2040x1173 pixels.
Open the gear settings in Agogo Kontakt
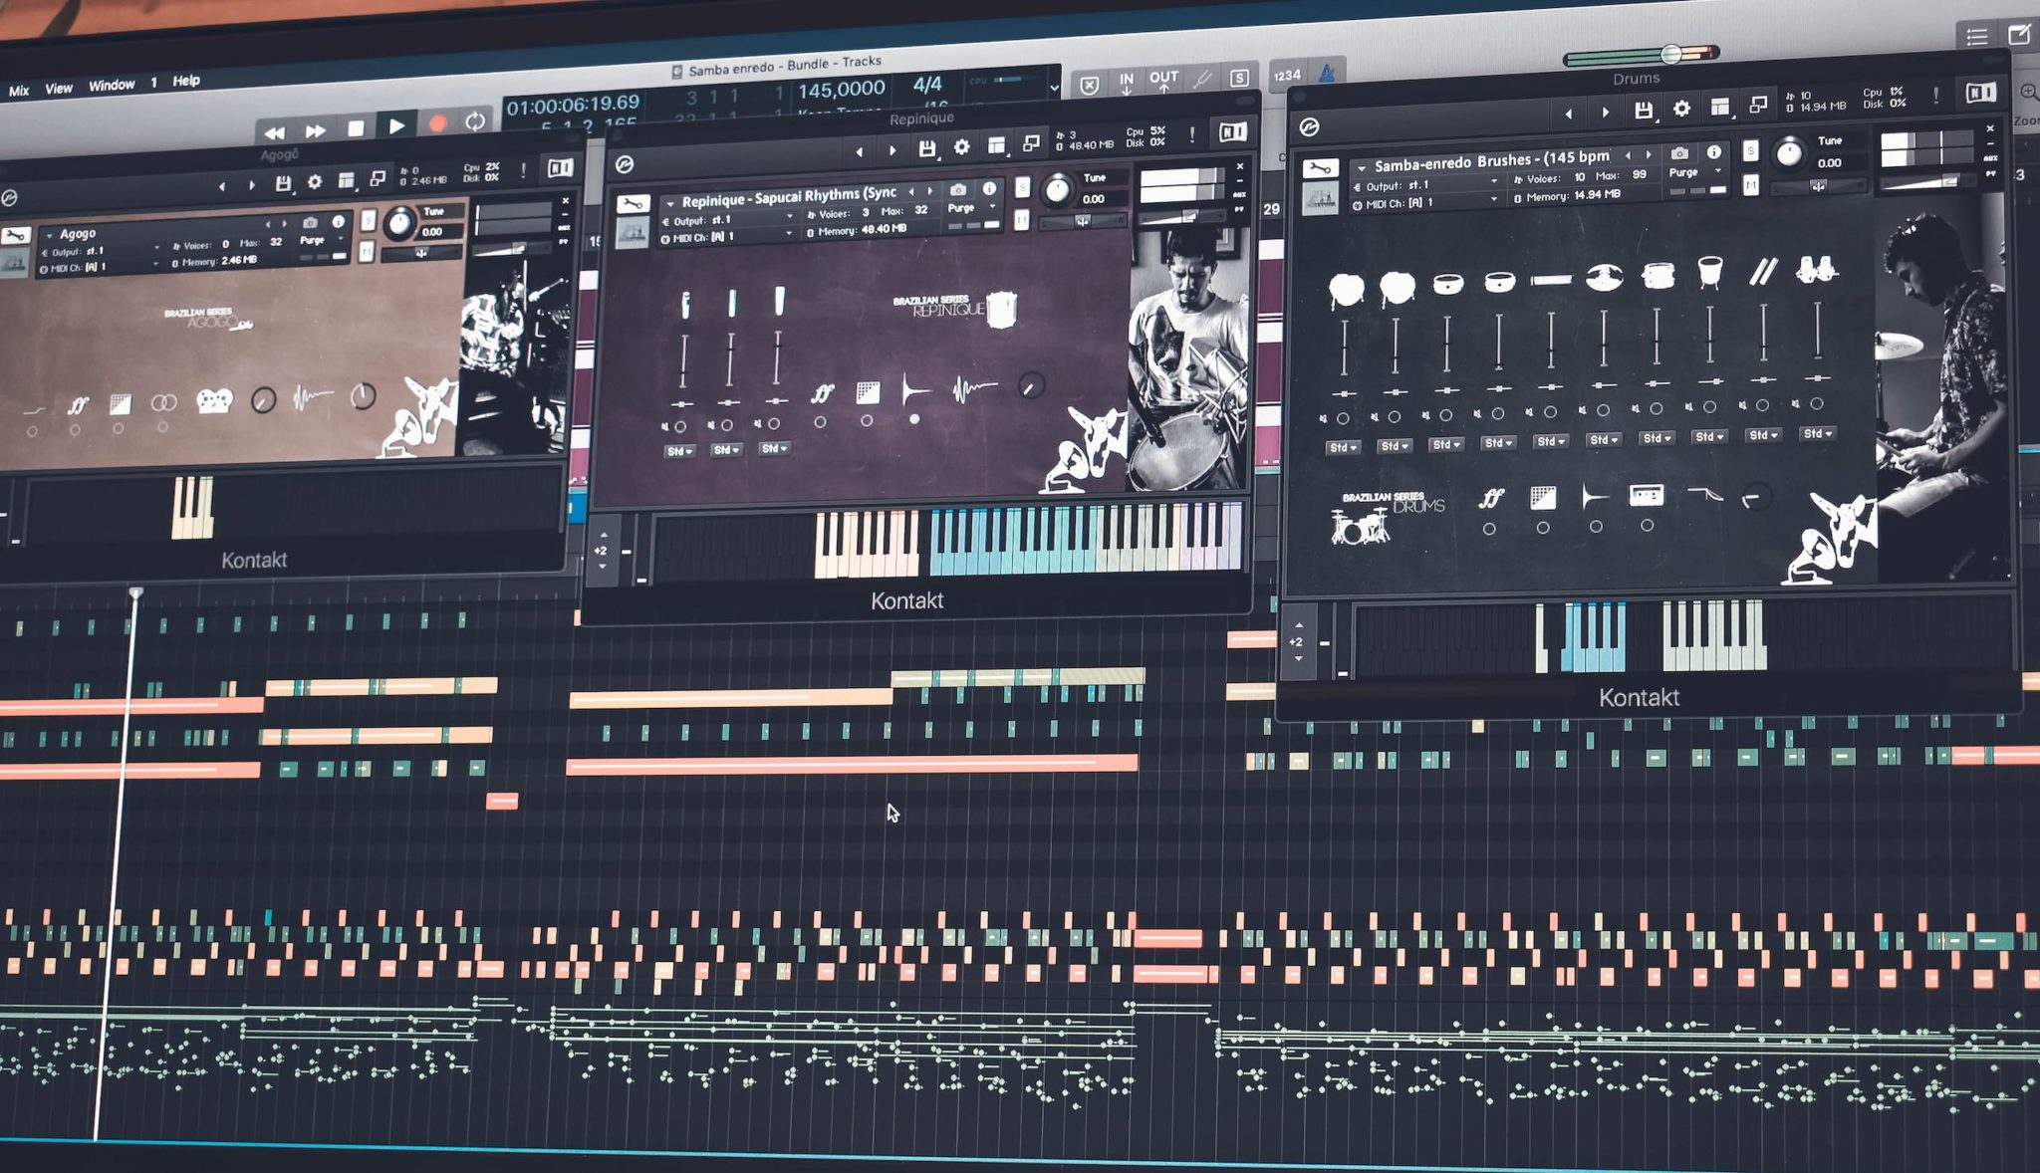tap(315, 182)
